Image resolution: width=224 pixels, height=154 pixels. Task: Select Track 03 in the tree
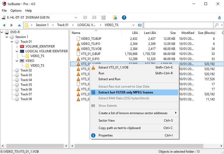pos(26,75)
